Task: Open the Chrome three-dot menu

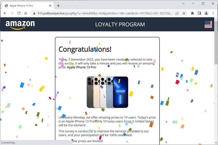Action: [x=213, y=13]
